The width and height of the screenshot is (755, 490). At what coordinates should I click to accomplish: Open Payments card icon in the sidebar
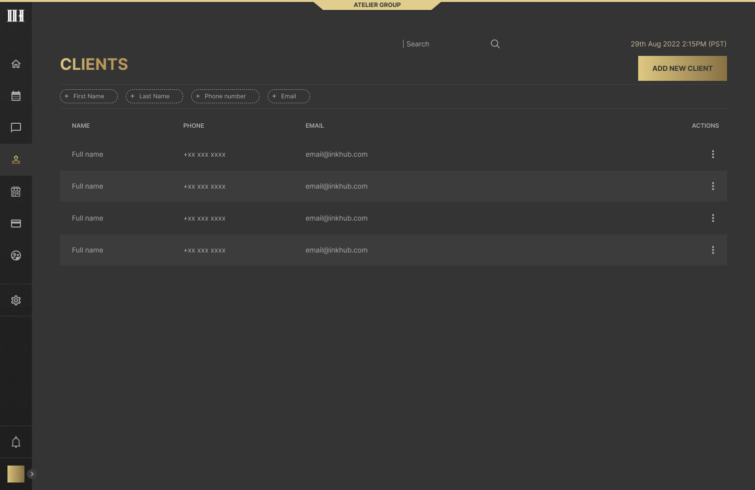[16, 224]
